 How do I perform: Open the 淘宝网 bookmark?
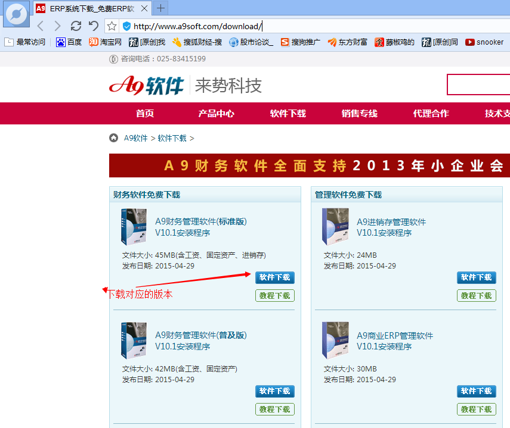pos(105,42)
